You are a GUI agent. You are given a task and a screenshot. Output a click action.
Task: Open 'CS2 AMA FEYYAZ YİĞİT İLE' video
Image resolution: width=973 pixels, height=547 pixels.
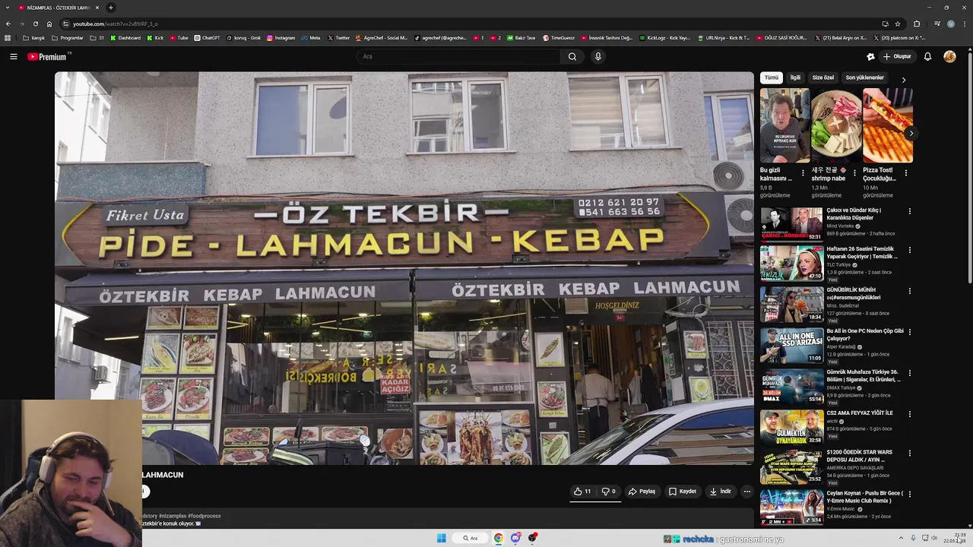(860, 413)
